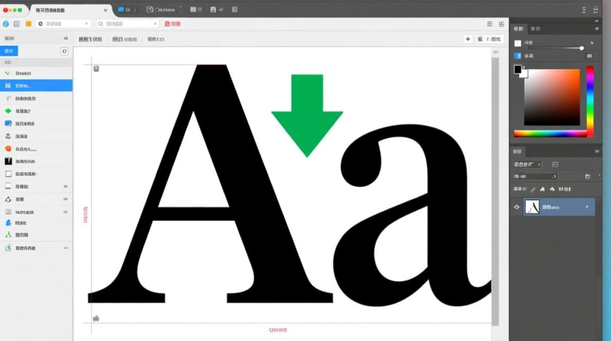Screen dimensions: 611x341
Task: Click the green checkmark icon in sidebar list
Action: 8,73
